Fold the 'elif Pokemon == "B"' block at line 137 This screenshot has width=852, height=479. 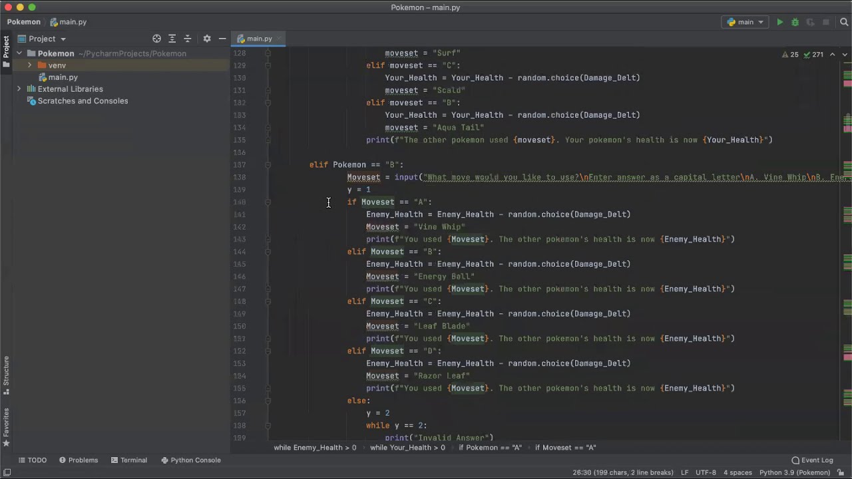(268, 165)
